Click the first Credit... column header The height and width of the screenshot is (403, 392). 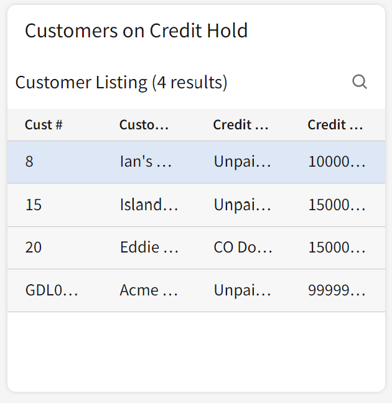[x=241, y=124]
